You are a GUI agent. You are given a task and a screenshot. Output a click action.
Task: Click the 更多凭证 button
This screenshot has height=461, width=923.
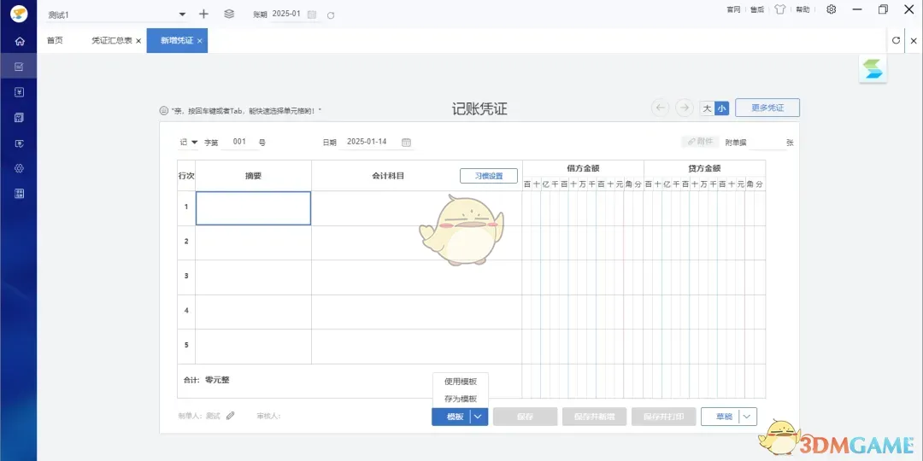pos(767,108)
